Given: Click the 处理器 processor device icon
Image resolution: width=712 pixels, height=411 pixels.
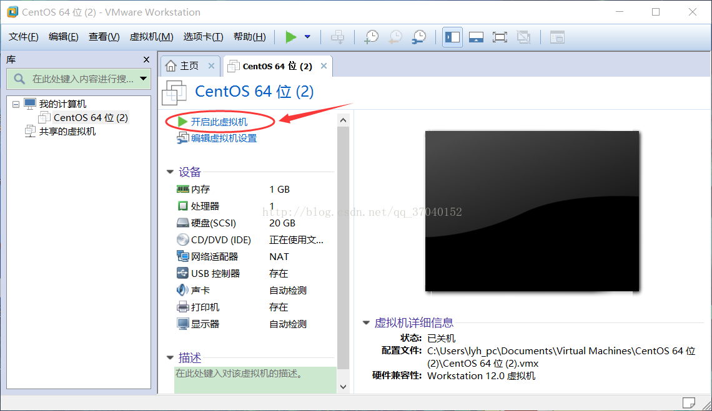Looking at the screenshot, I should pyautogui.click(x=182, y=206).
